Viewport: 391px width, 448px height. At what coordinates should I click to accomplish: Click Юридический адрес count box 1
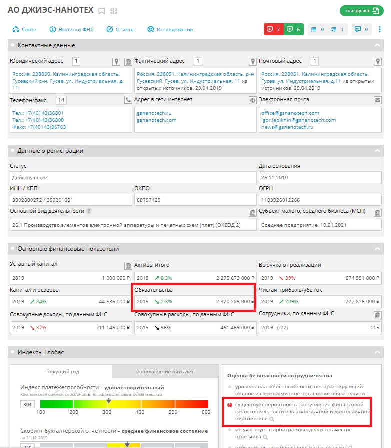pos(76,61)
